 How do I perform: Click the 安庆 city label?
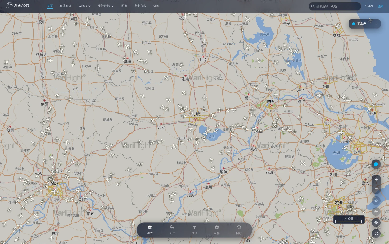click(x=190, y=195)
